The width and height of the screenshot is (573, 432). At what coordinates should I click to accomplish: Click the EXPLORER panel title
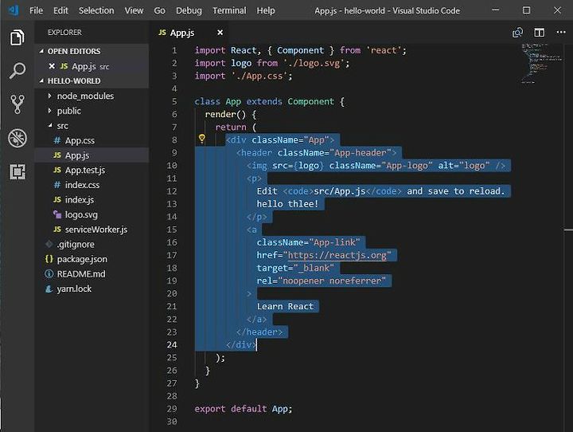click(x=64, y=33)
